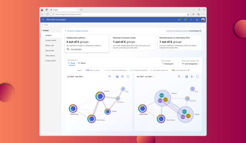
Task: Add page to favorites star icon
Action: (188, 14)
